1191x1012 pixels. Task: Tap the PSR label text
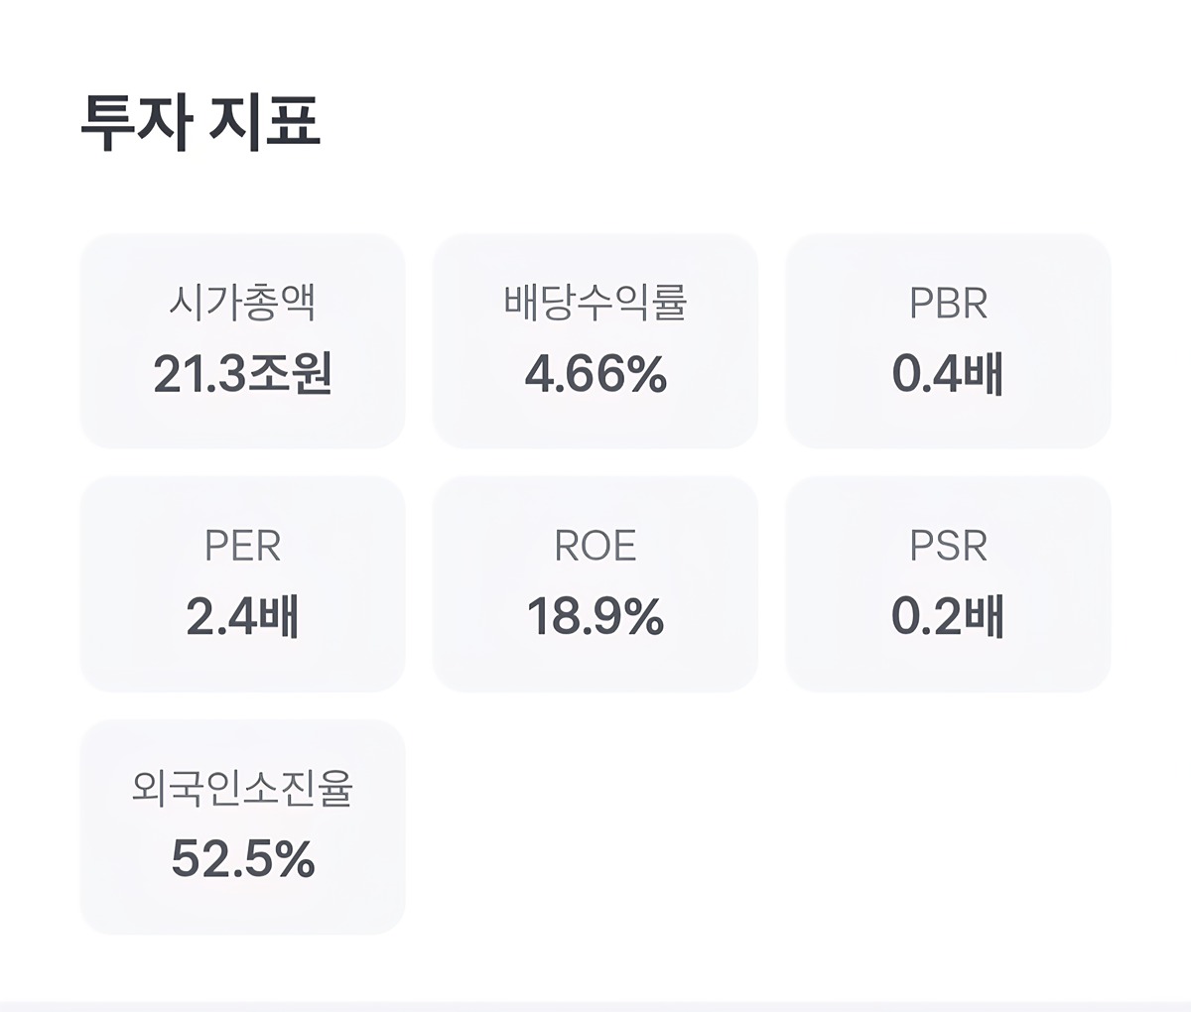(x=948, y=546)
